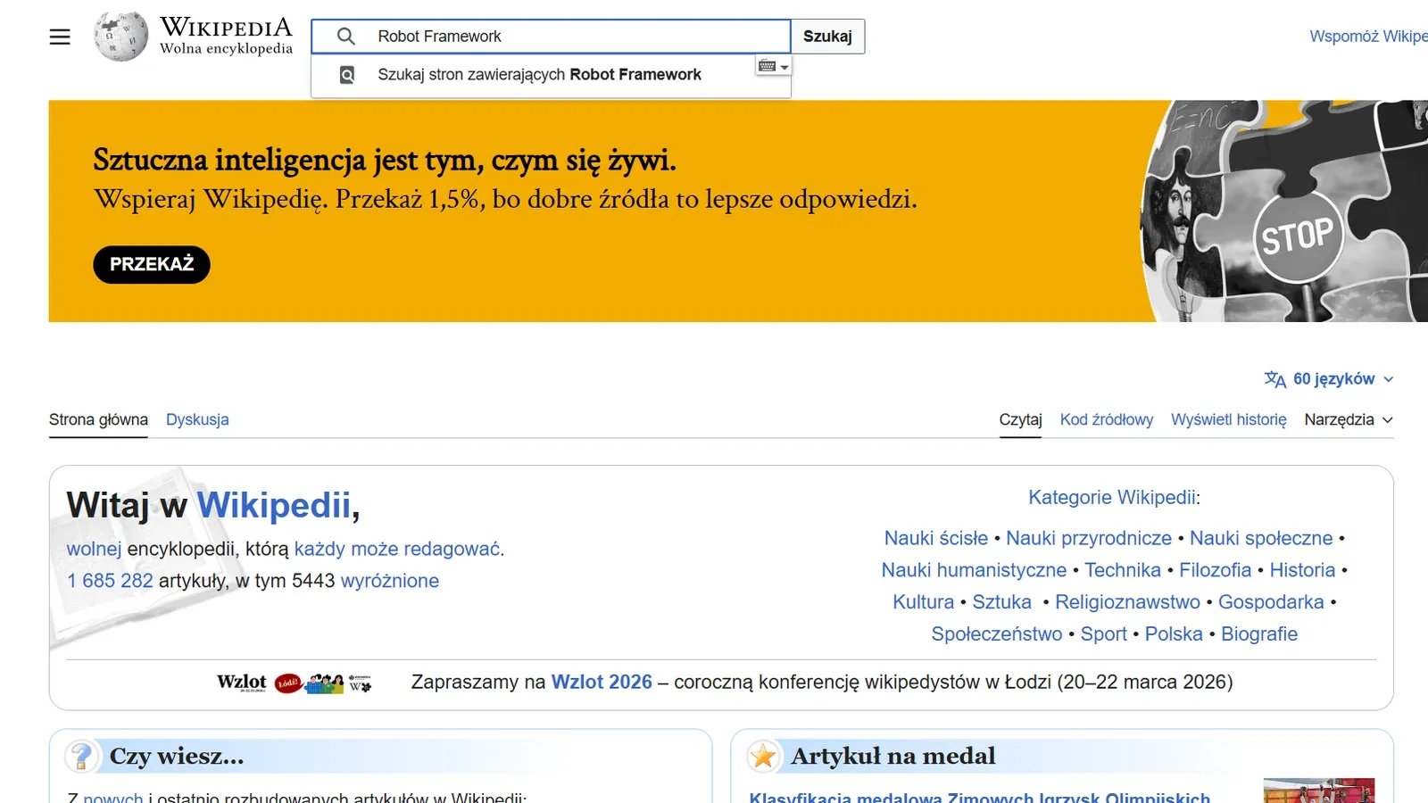Switch to the Dyskusja tab
The width and height of the screenshot is (1428, 803).
(x=197, y=419)
